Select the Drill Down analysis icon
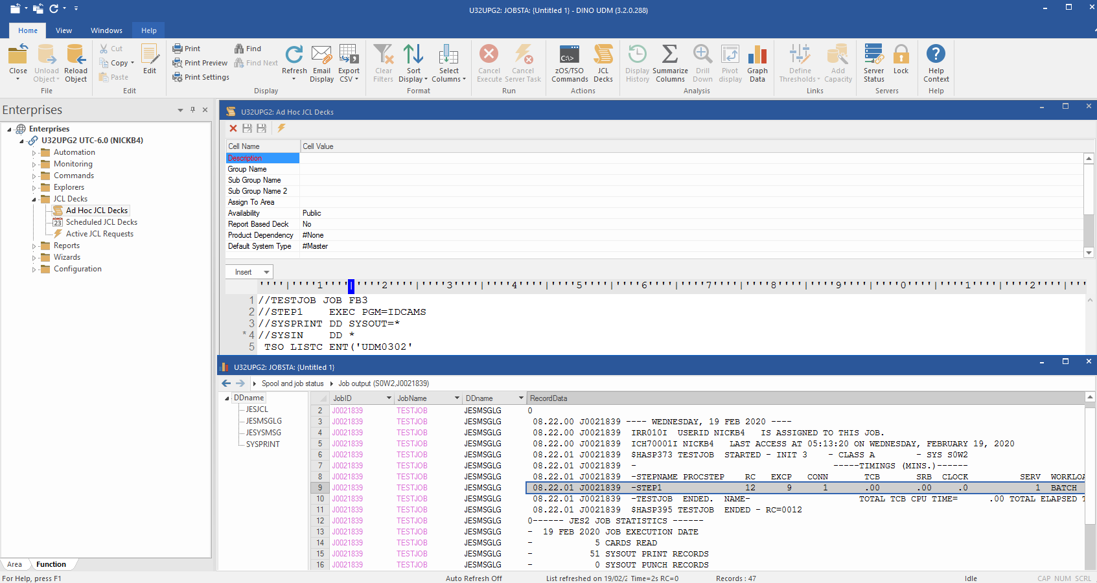 [702, 63]
